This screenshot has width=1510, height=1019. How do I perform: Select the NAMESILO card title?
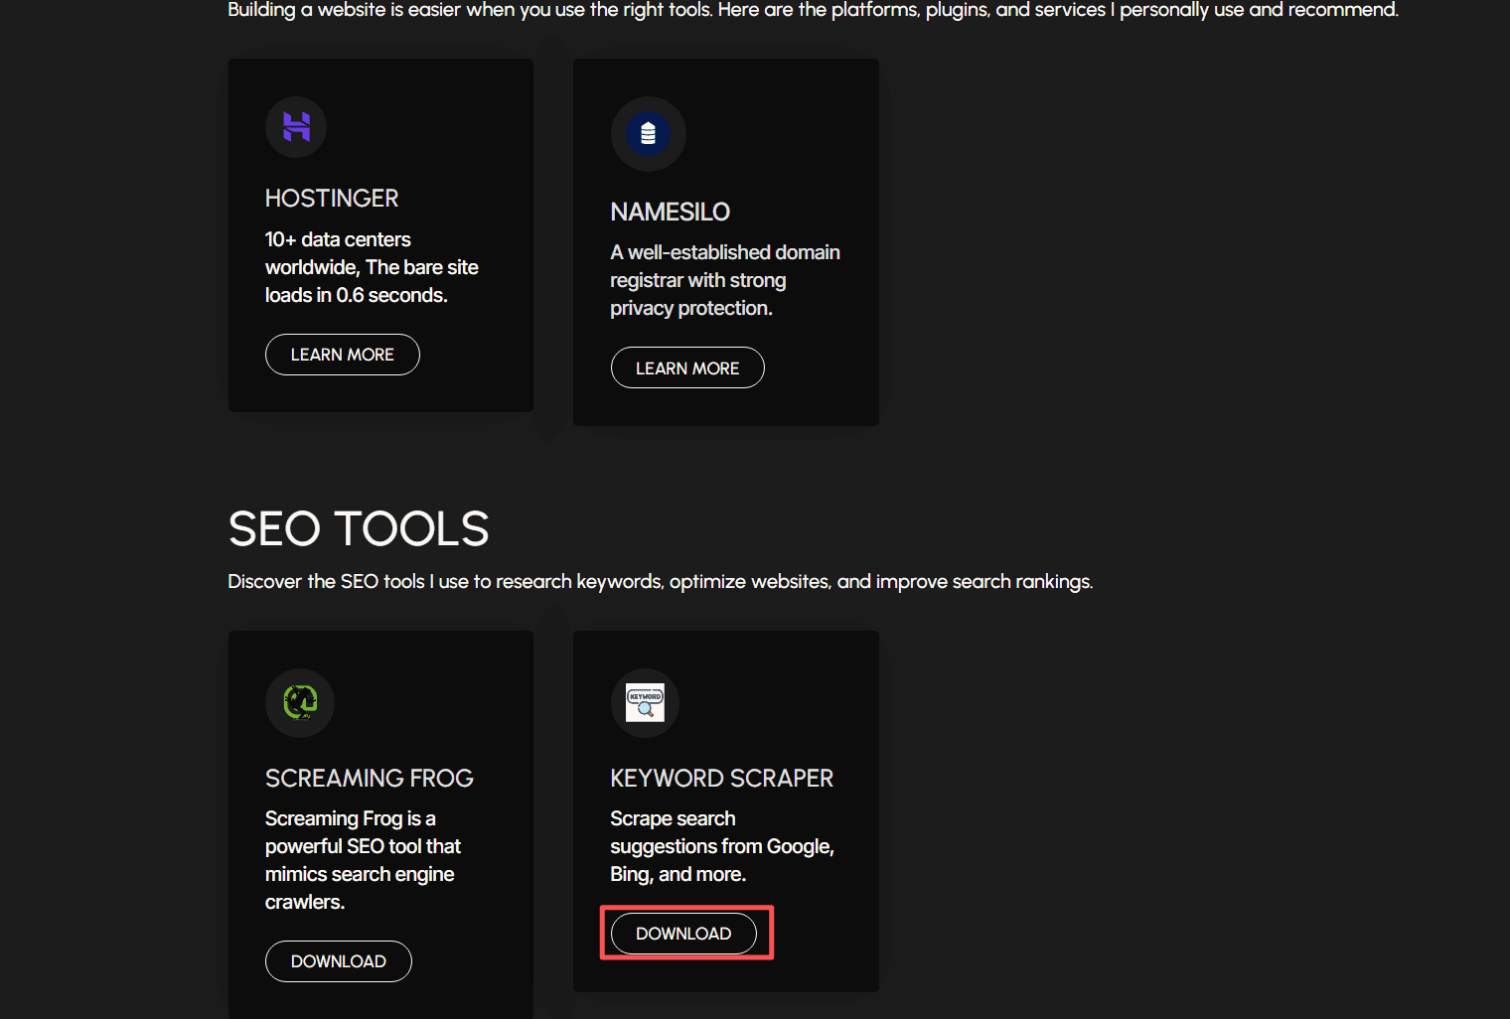tap(671, 212)
